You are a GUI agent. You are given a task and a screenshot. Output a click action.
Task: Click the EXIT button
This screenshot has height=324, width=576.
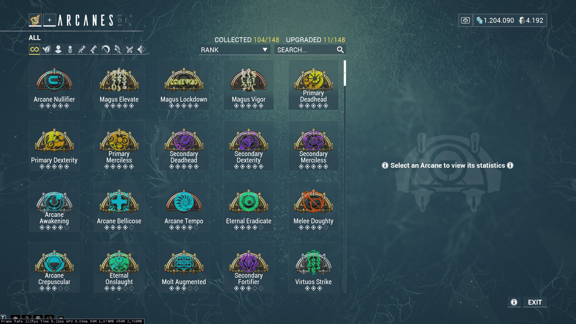(x=535, y=302)
